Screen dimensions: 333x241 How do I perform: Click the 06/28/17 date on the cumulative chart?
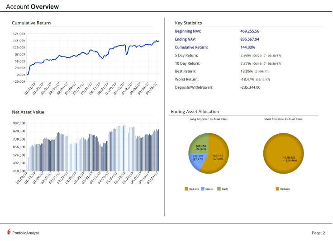(152, 89)
